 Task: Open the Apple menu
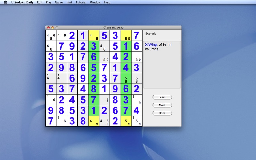(x=5, y=2)
